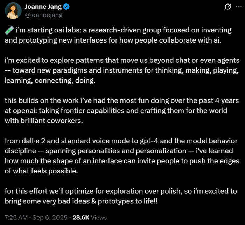Click the paragraph starting "i'm starting oai labs"
The width and height of the screenshot is (245, 225).
[118, 35]
